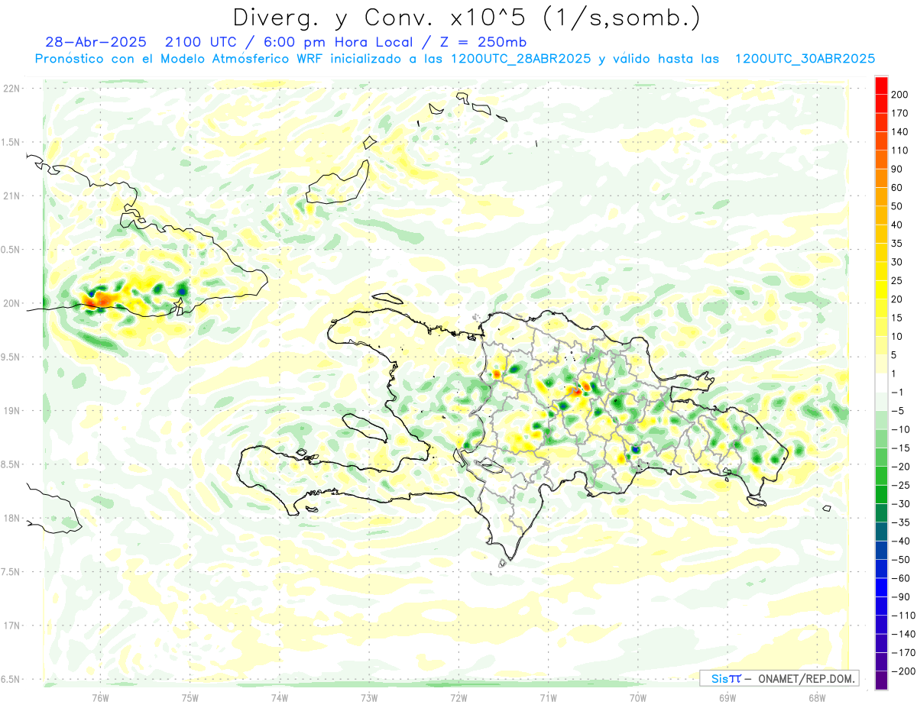Click the '74W' longitude label
917x708 pixels.
[280, 697]
